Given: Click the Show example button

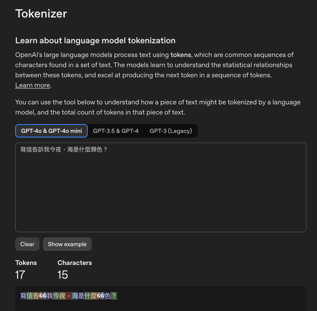Looking at the screenshot, I should point(67,244).
